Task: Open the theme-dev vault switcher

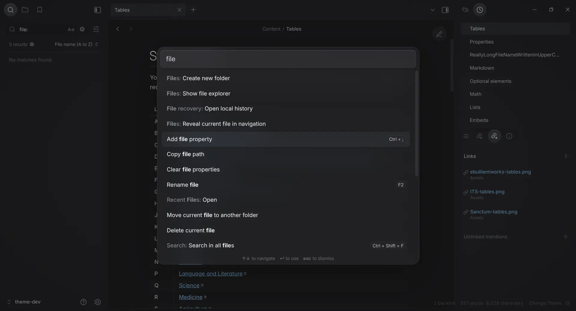Action: point(24,302)
